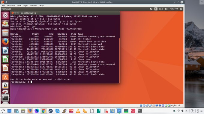Open LibreOffice Writer in the Unity launcher

[x=5, y=50]
